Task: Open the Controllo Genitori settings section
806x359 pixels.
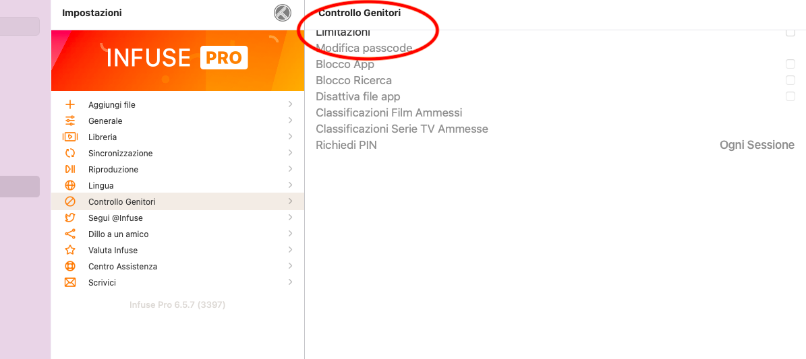Action: (178, 201)
